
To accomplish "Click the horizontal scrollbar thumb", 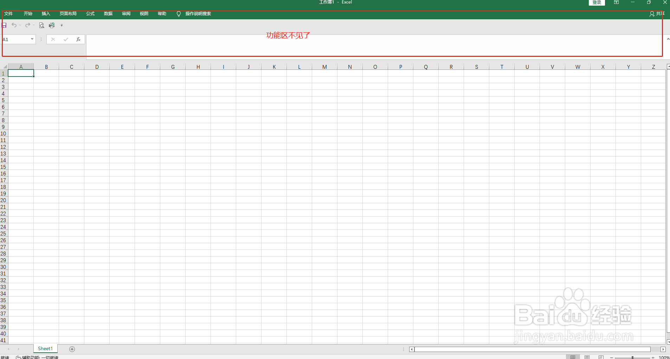I will click(533, 349).
